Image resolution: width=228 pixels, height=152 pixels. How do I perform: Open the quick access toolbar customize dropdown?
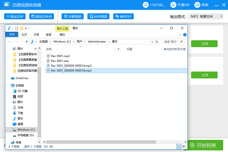tap(26, 29)
